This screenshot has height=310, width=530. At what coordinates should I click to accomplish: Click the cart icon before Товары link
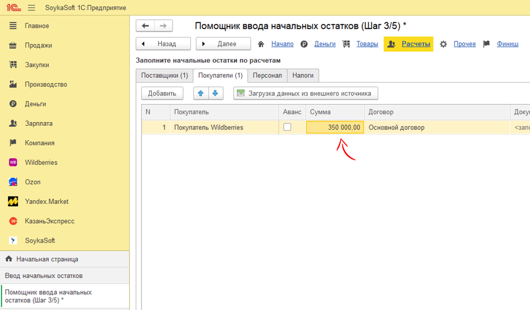click(346, 44)
